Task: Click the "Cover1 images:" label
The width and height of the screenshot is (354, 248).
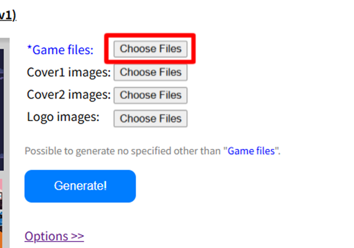Action: tap(68, 73)
